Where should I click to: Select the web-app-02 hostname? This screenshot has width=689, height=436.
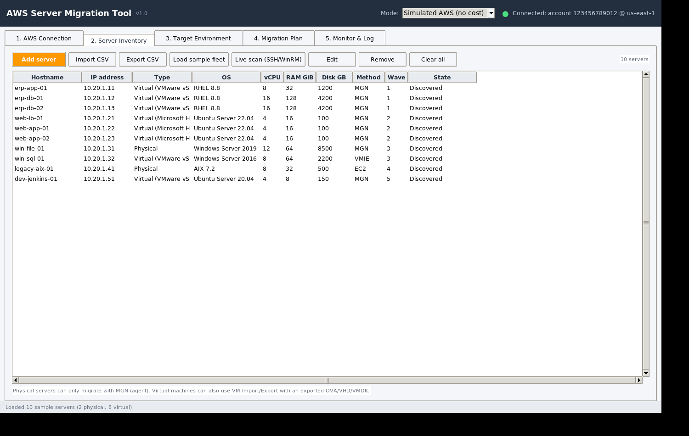[x=32, y=138]
